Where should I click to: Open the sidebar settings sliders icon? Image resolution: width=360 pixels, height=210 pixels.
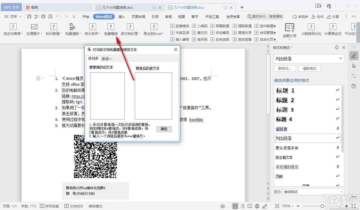(354, 76)
